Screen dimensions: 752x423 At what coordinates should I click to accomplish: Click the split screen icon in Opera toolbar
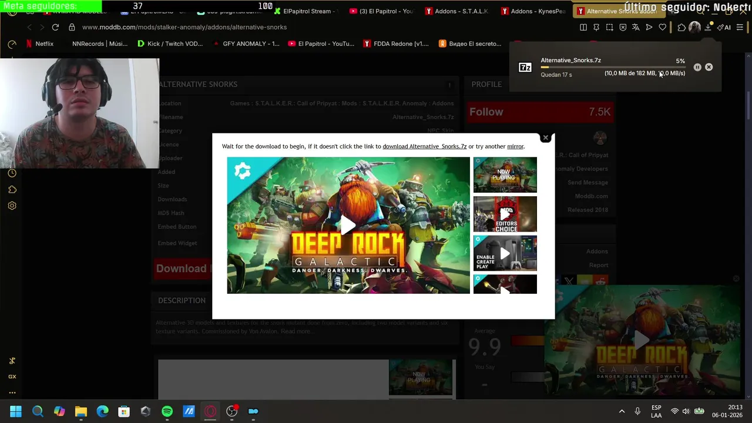pos(583,27)
